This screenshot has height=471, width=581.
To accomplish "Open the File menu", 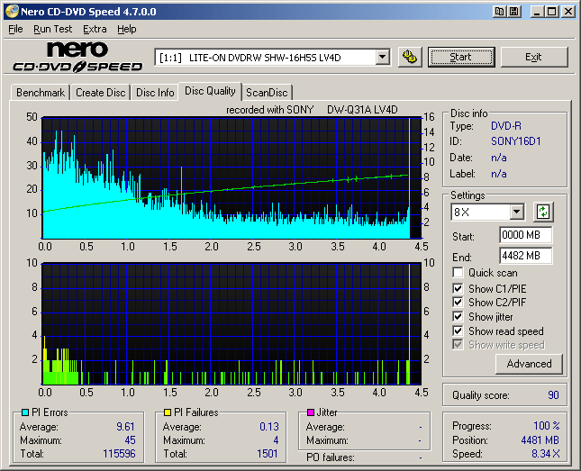I will [15, 29].
